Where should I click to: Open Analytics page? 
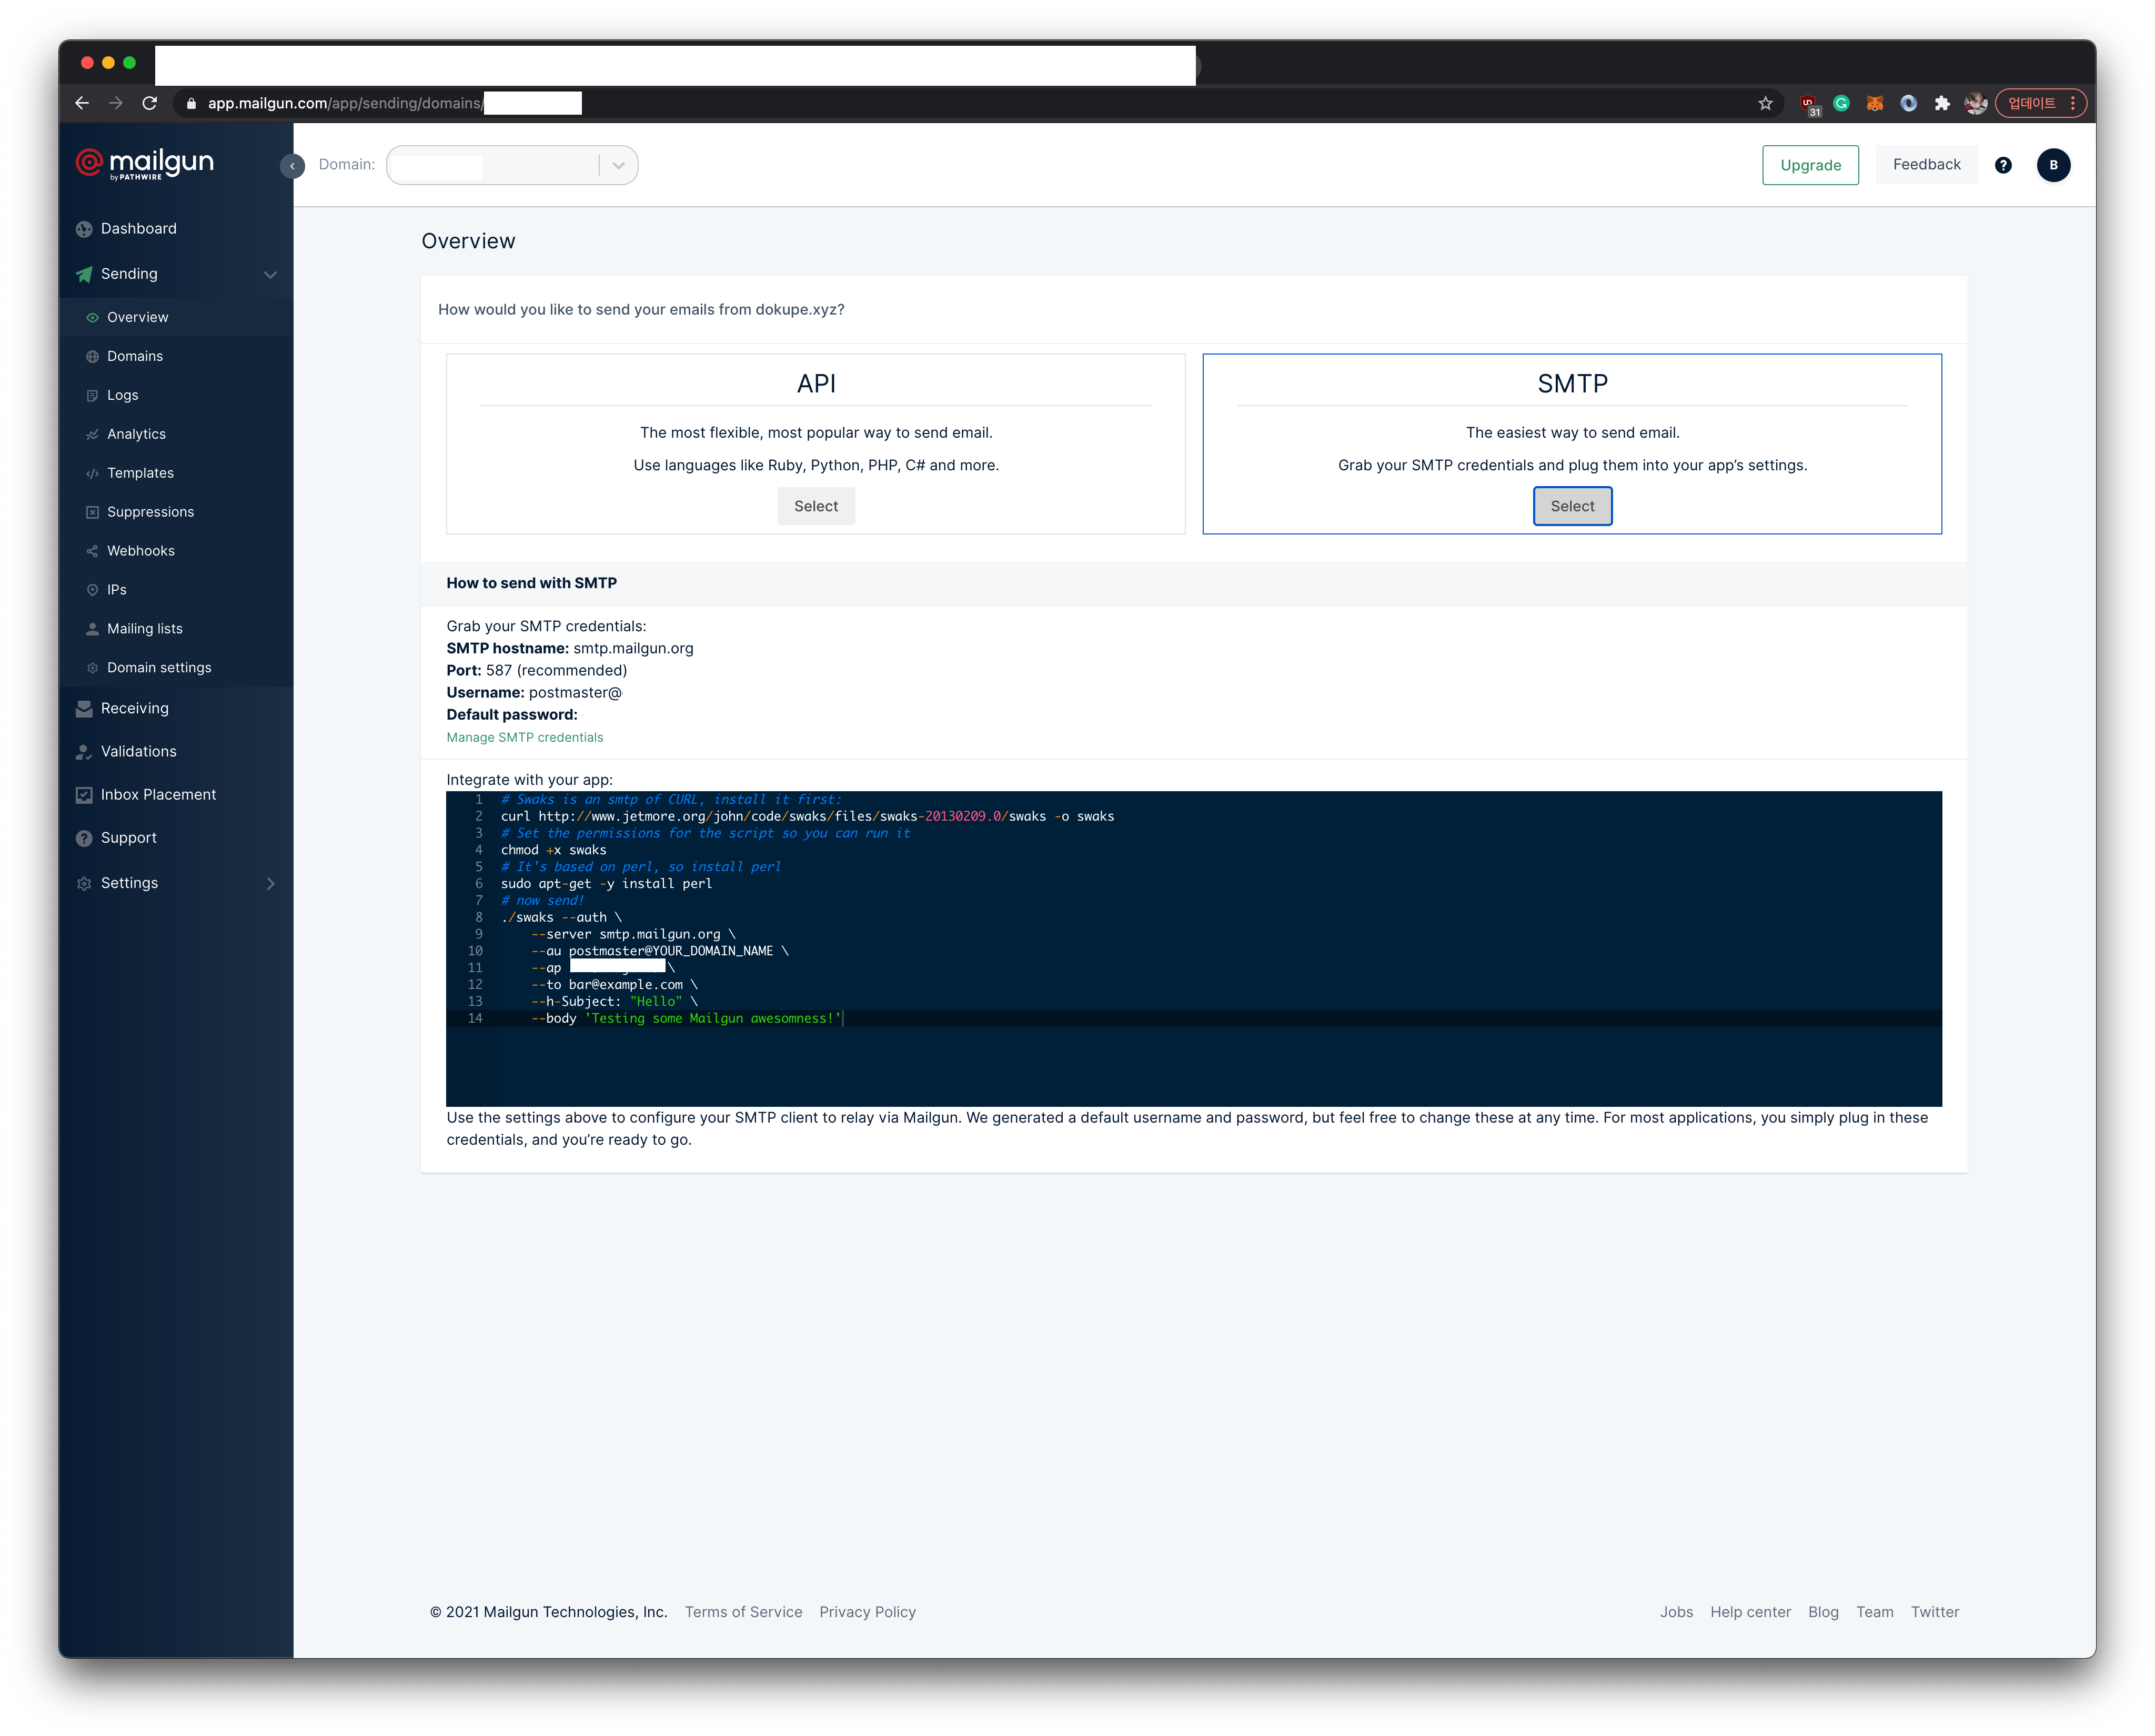pos(137,434)
